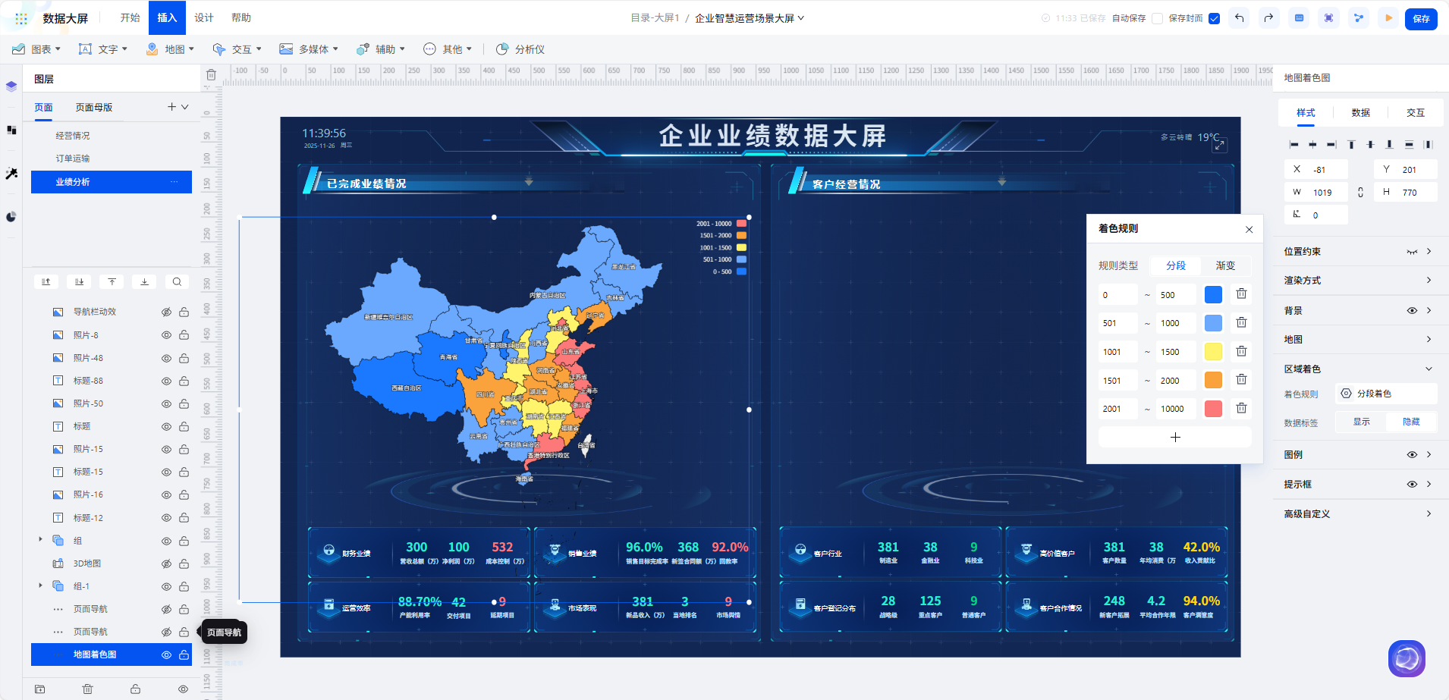Switch rule type to 渐变
Image resolution: width=1449 pixels, height=700 pixels.
(1225, 265)
